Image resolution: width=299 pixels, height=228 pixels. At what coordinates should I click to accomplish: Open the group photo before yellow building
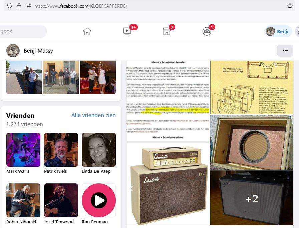pos(61,78)
